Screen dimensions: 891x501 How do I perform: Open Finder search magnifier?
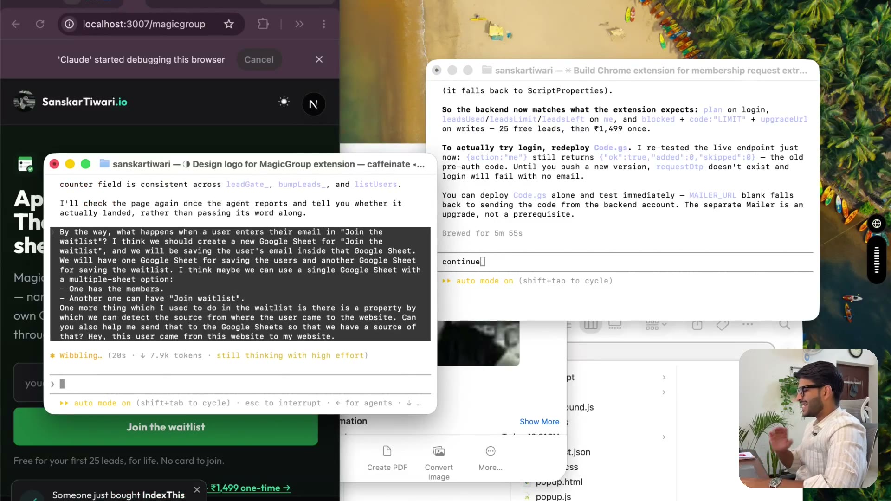[x=784, y=325]
